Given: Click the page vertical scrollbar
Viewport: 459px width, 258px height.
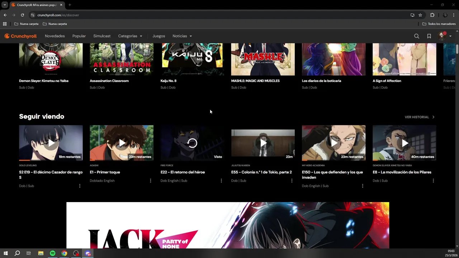Looking at the screenshot, I should [x=457, y=49].
